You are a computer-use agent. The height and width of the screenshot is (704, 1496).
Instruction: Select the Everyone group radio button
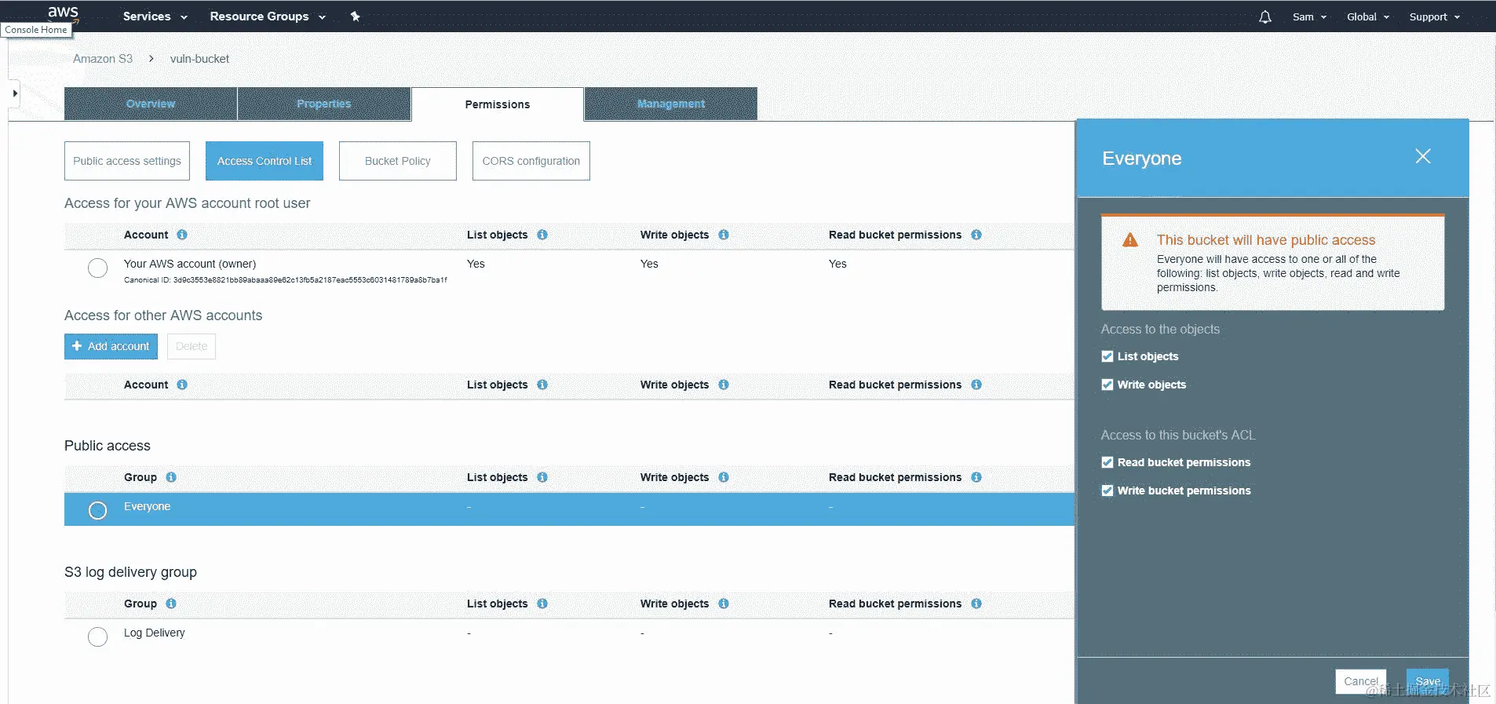(x=97, y=511)
